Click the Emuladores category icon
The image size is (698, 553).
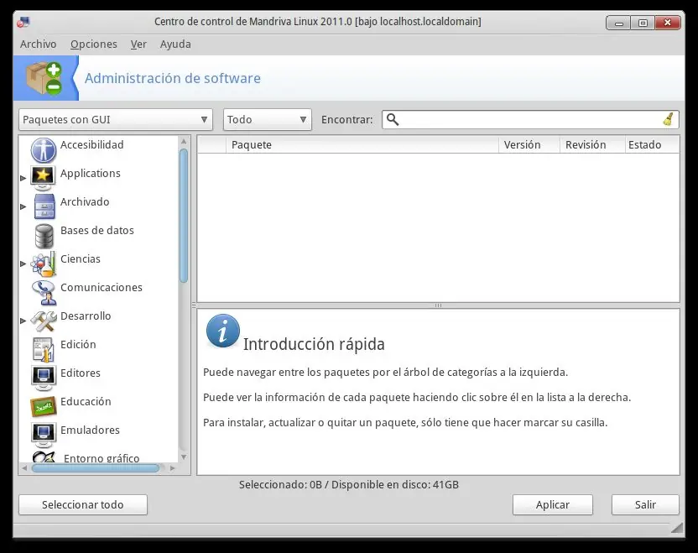[x=43, y=430]
